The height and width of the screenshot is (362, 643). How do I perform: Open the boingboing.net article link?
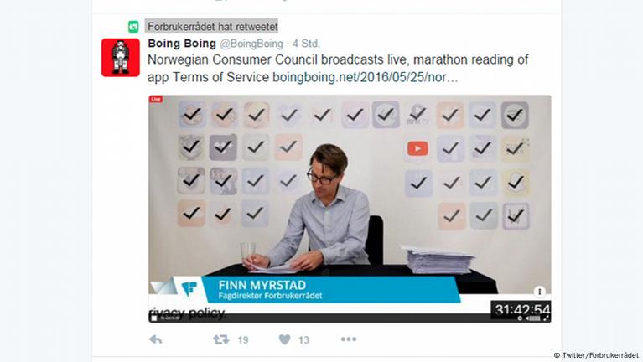[x=365, y=77]
